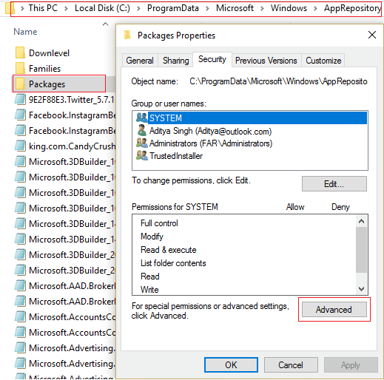This screenshot has height=380, width=384.
Task: Click the TrustedInstaller group icon
Action: click(142, 155)
